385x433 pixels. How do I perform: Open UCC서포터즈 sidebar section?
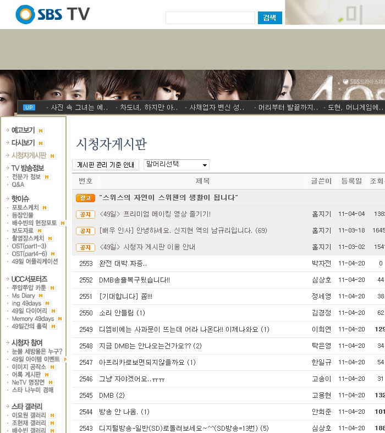[x=29, y=279]
